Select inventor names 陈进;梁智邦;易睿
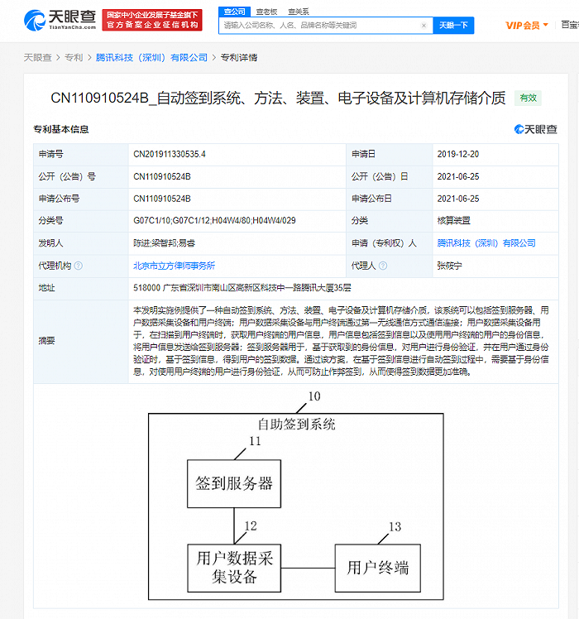Screen dimensions: 579x619 click(165, 243)
